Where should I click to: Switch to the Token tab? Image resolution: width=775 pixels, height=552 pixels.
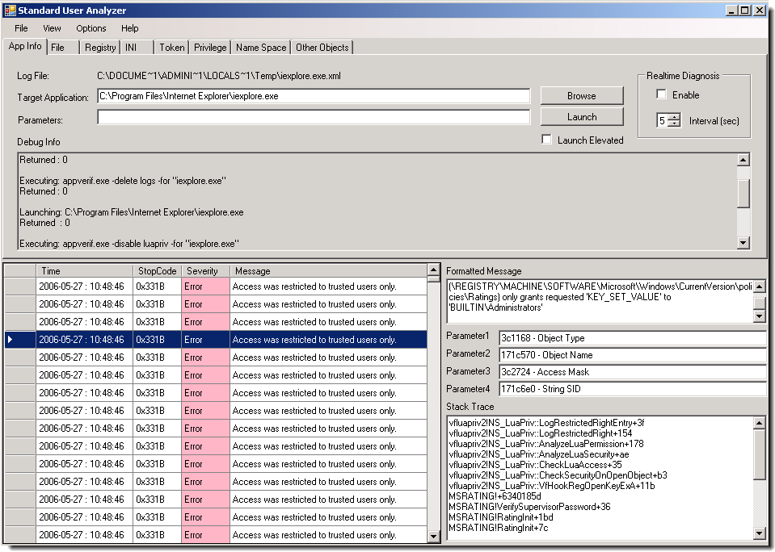pos(171,47)
